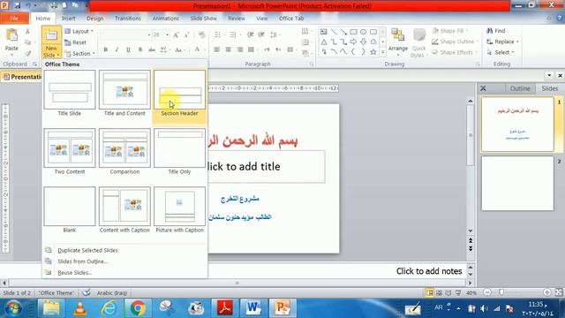The image size is (565, 318).
Task: Open the Review tab
Action: [237, 18]
